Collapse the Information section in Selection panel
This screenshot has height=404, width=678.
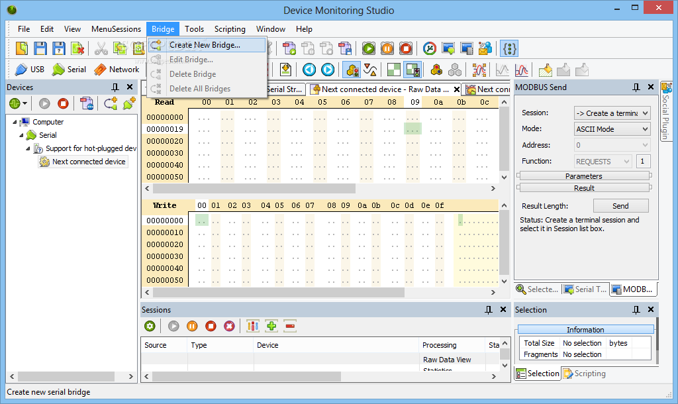(x=585, y=330)
